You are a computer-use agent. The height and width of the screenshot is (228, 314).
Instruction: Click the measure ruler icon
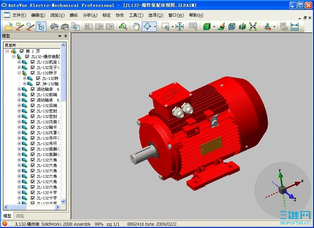pyautogui.click(x=295, y=27)
